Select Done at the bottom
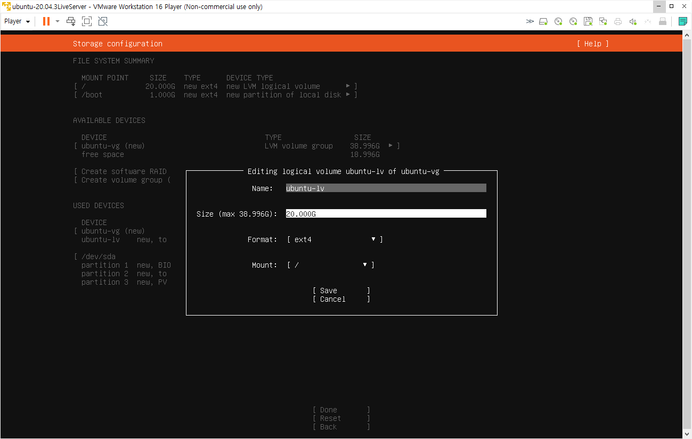 pyautogui.click(x=341, y=410)
